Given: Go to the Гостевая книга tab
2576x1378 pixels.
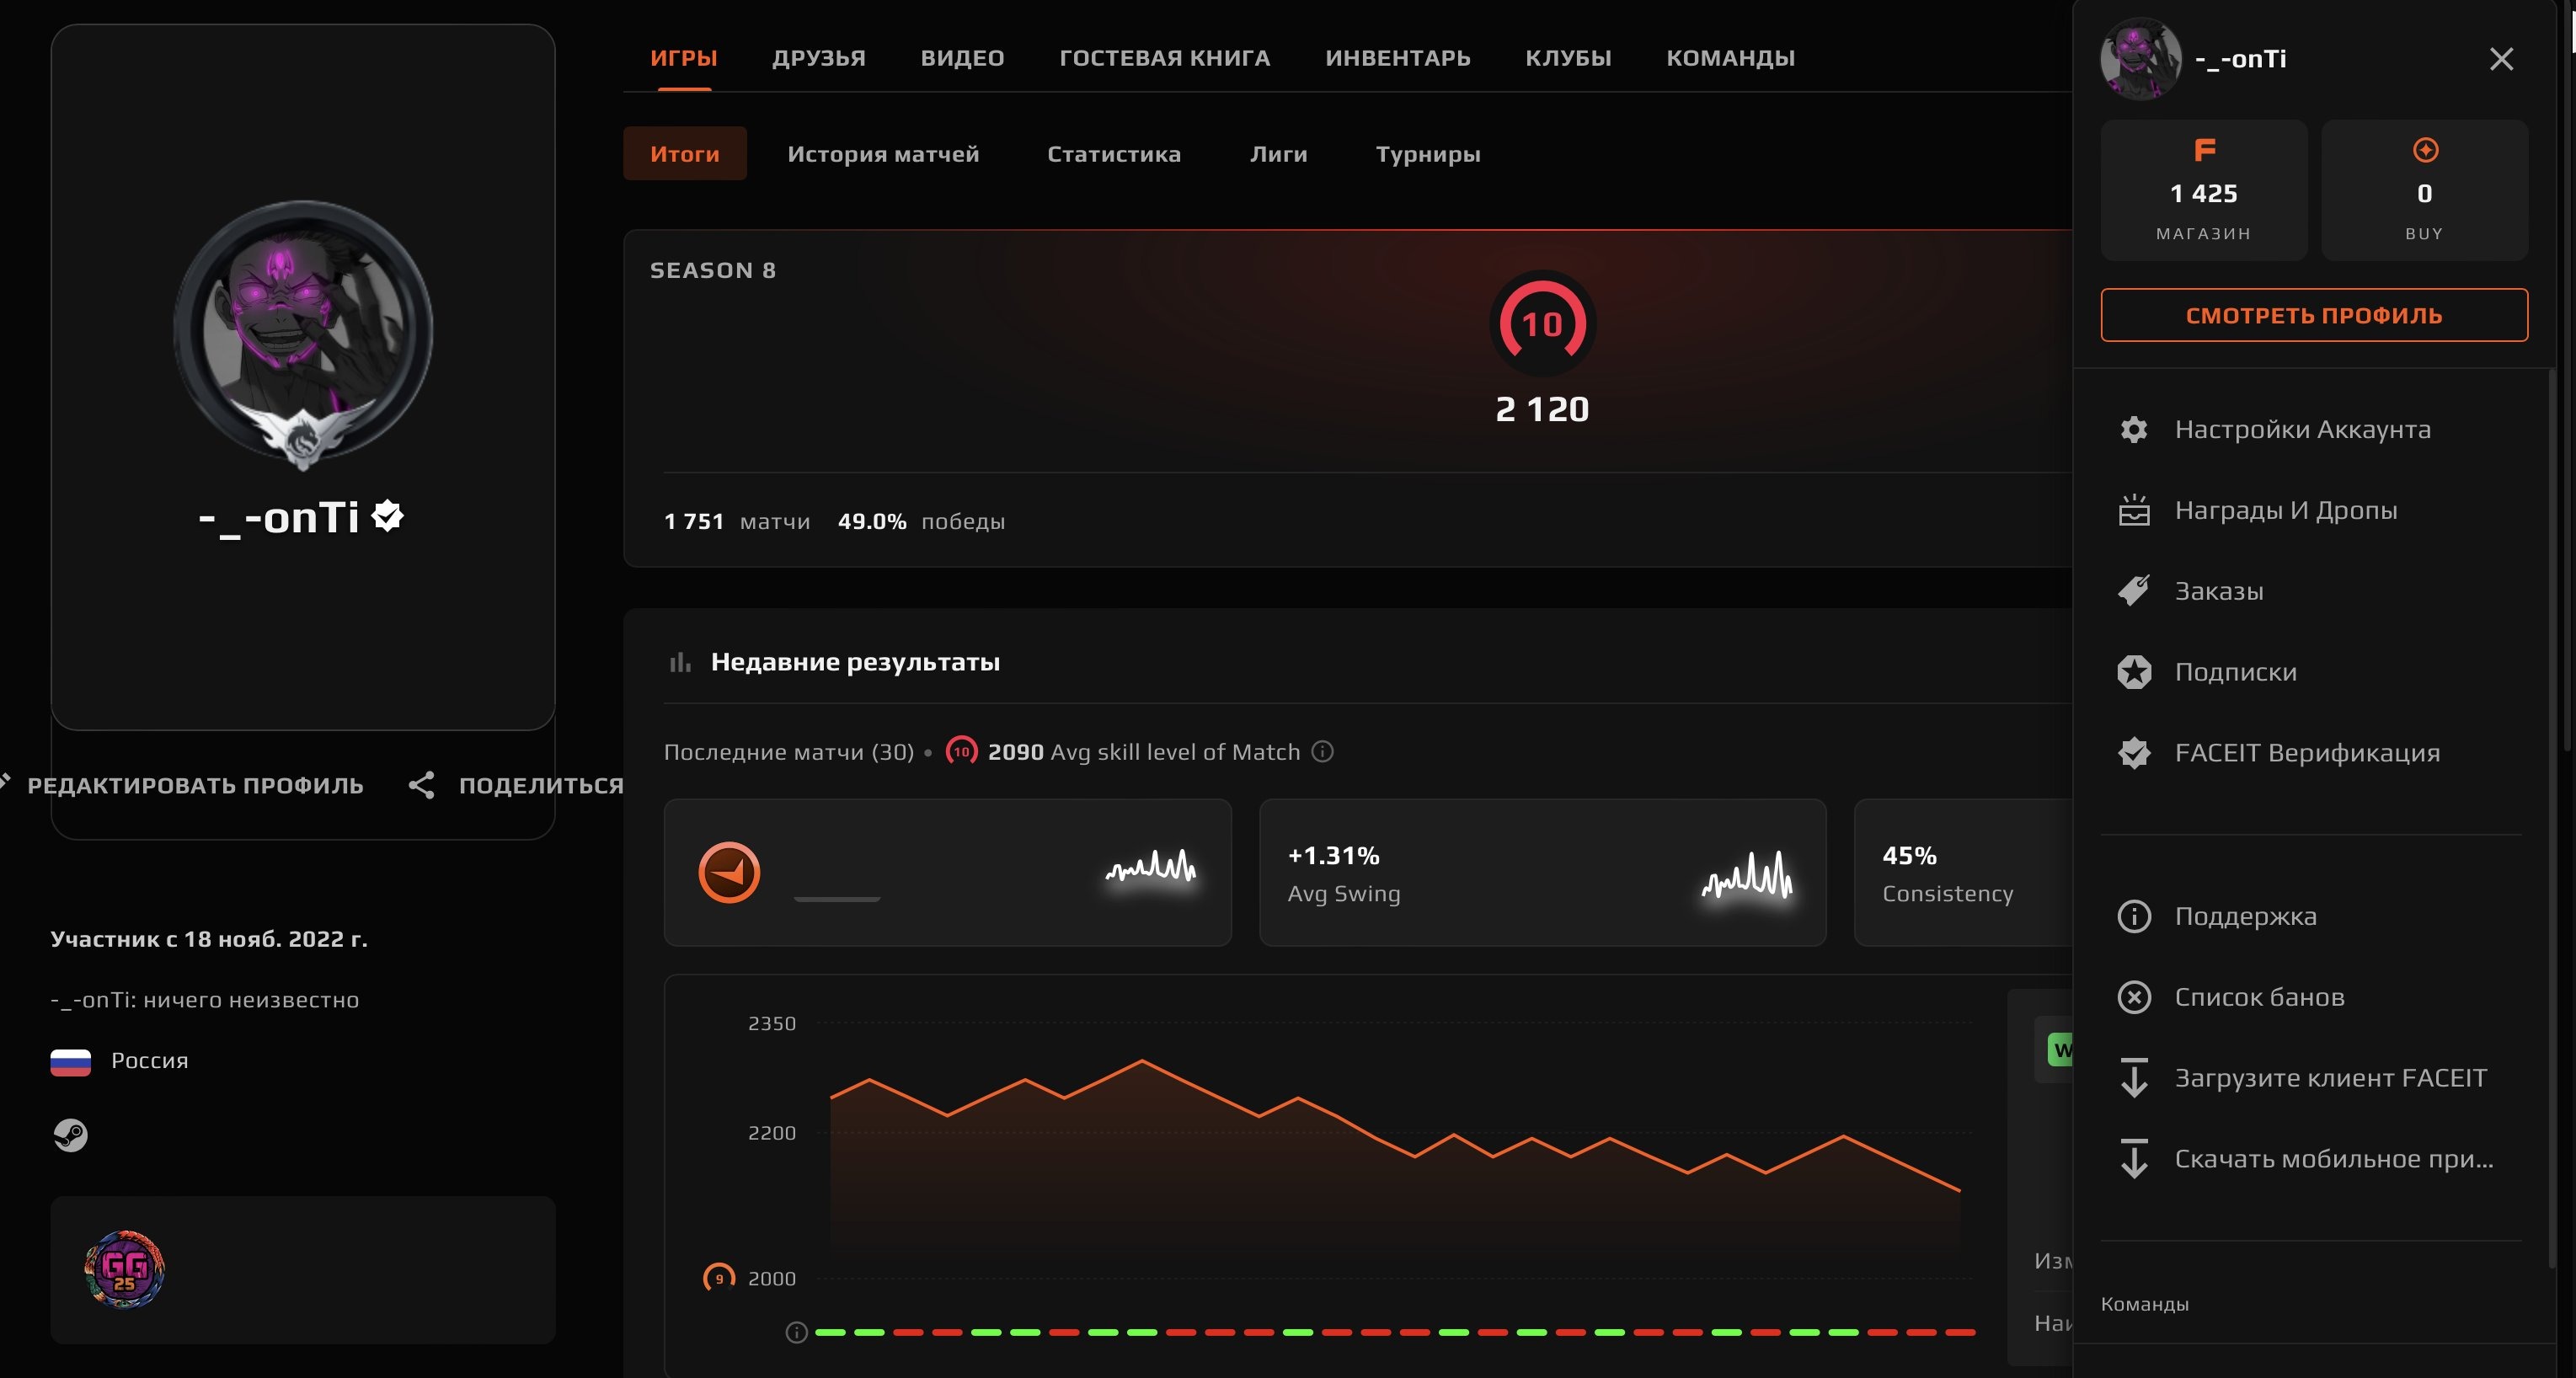Looking at the screenshot, I should coord(1165,58).
